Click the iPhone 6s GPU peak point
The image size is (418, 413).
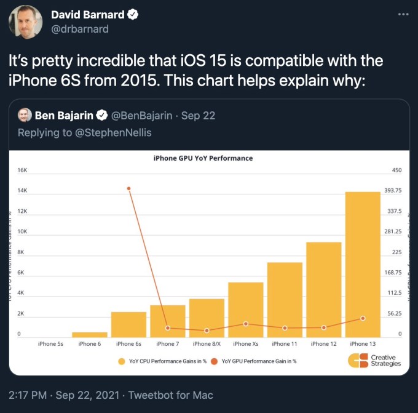tap(128, 188)
